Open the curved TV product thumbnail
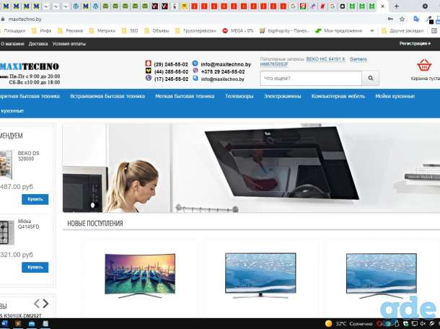 coord(140,276)
